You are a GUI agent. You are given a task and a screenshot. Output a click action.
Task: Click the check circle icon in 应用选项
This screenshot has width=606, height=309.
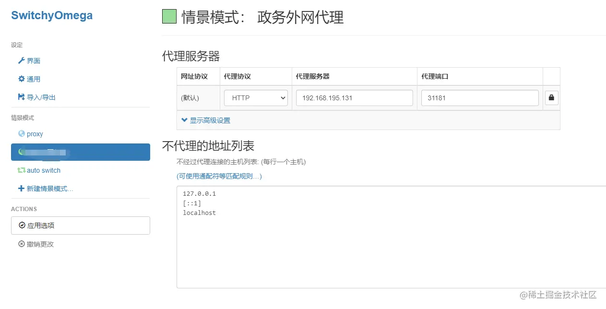coord(22,225)
